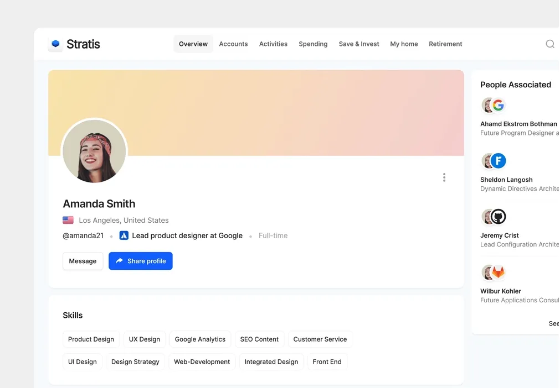Click the Google logo by Ahamd Ekstrom Bothman
The width and height of the screenshot is (560, 388).
tap(498, 105)
